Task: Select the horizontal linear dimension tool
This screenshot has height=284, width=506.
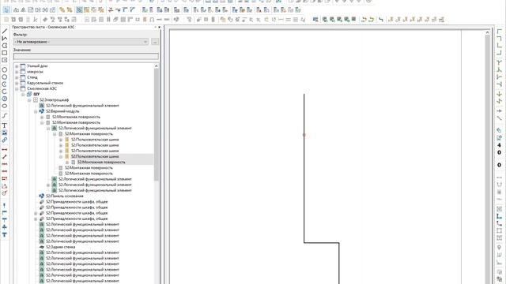Action: [5, 150]
